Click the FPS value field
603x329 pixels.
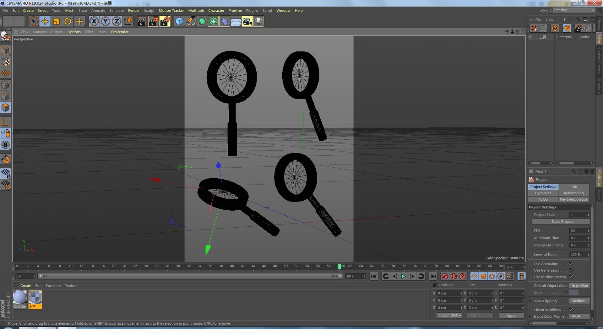tap(579, 231)
